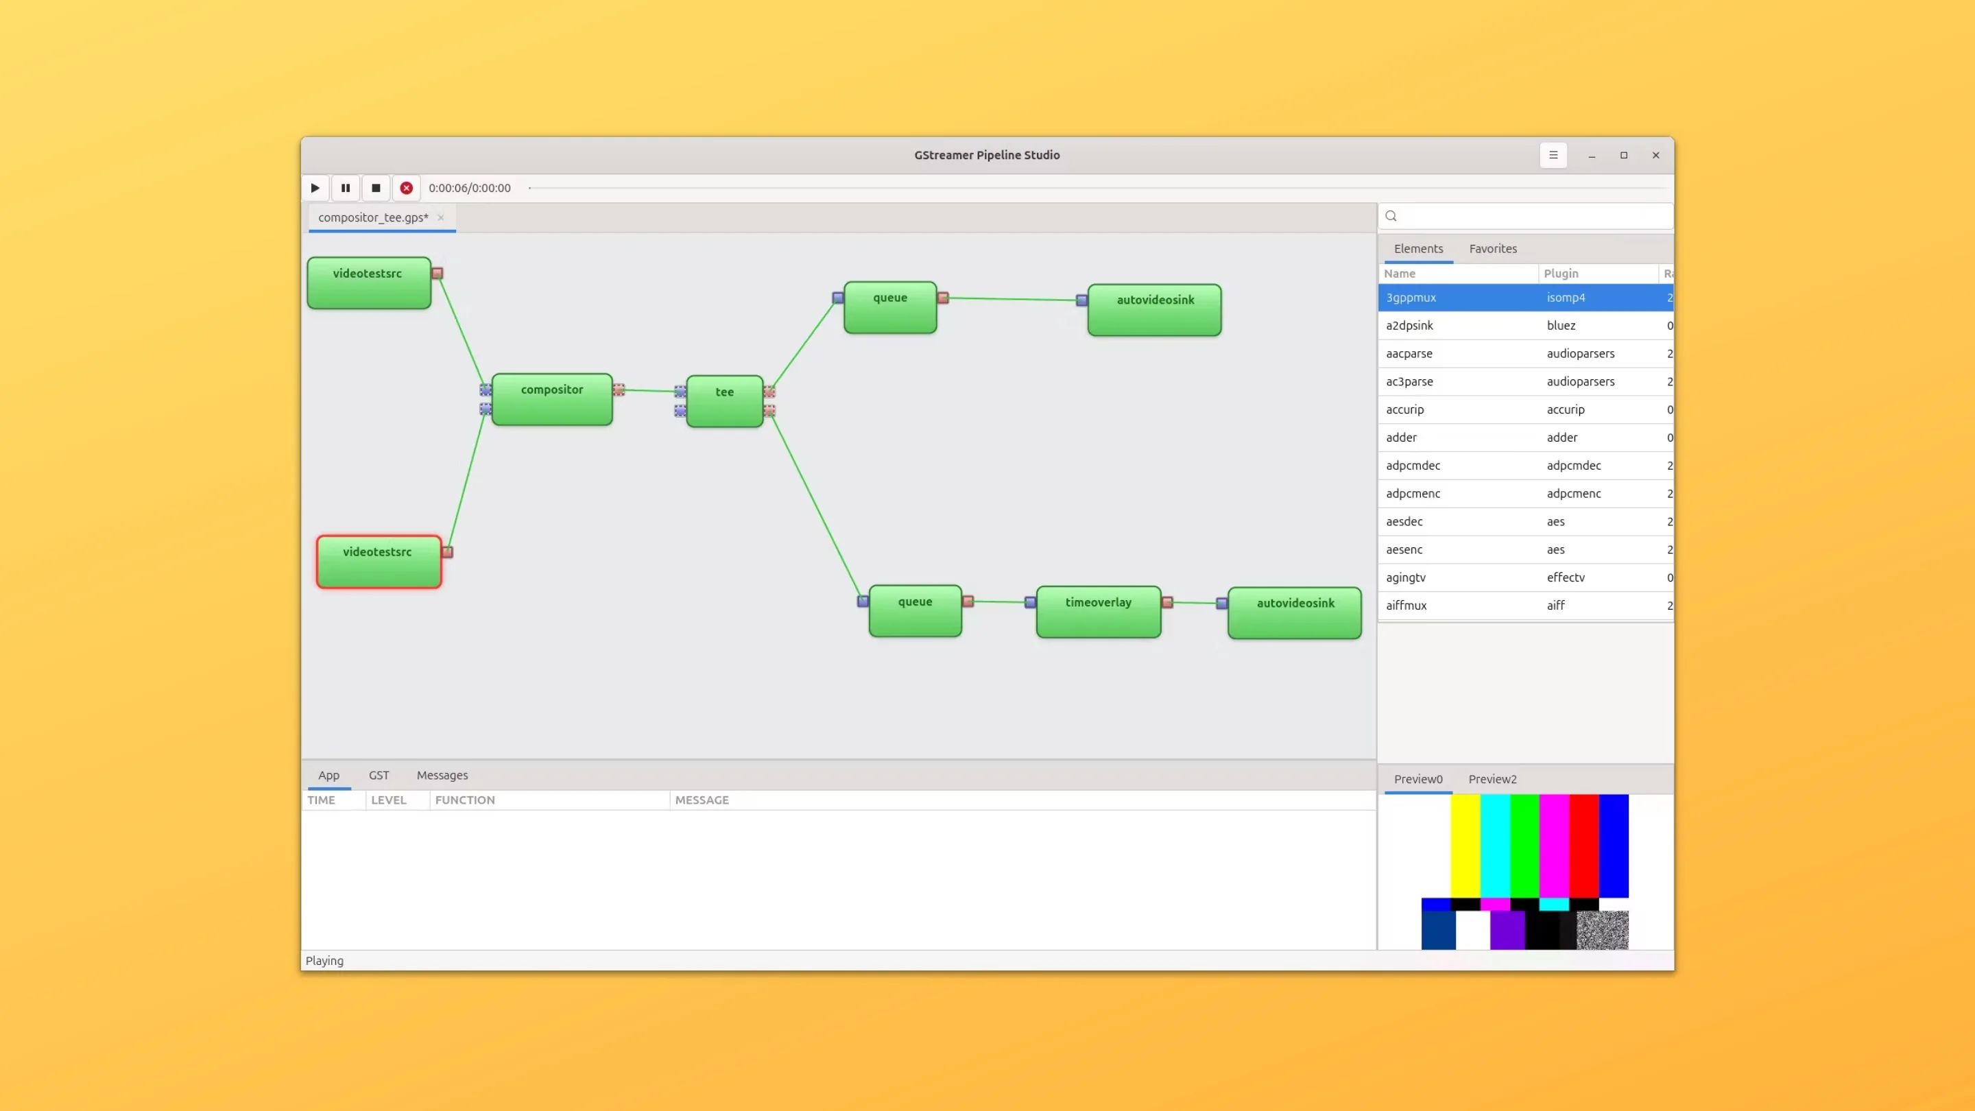Switch to the Favorites tab
The height and width of the screenshot is (1111, 1975).
click(1492, 248)
